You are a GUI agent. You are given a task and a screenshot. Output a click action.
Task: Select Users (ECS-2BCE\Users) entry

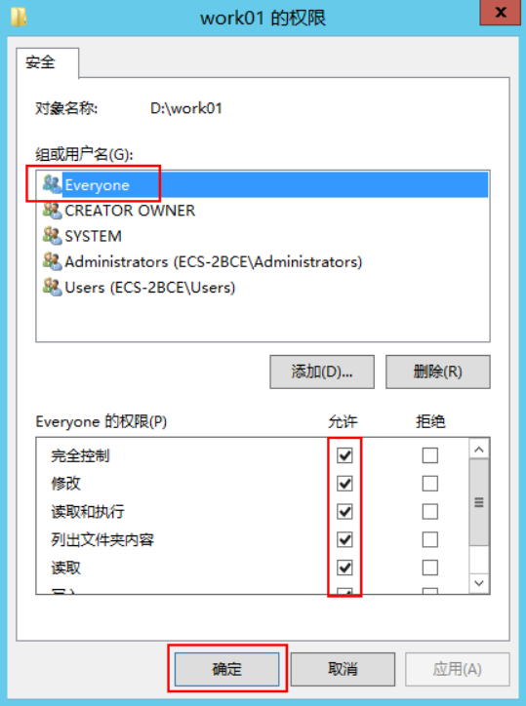click(x=149, y=288)
